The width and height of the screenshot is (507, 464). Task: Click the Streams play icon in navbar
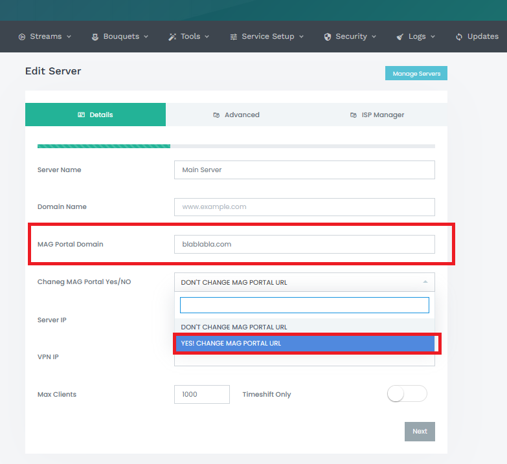point(22,37)
